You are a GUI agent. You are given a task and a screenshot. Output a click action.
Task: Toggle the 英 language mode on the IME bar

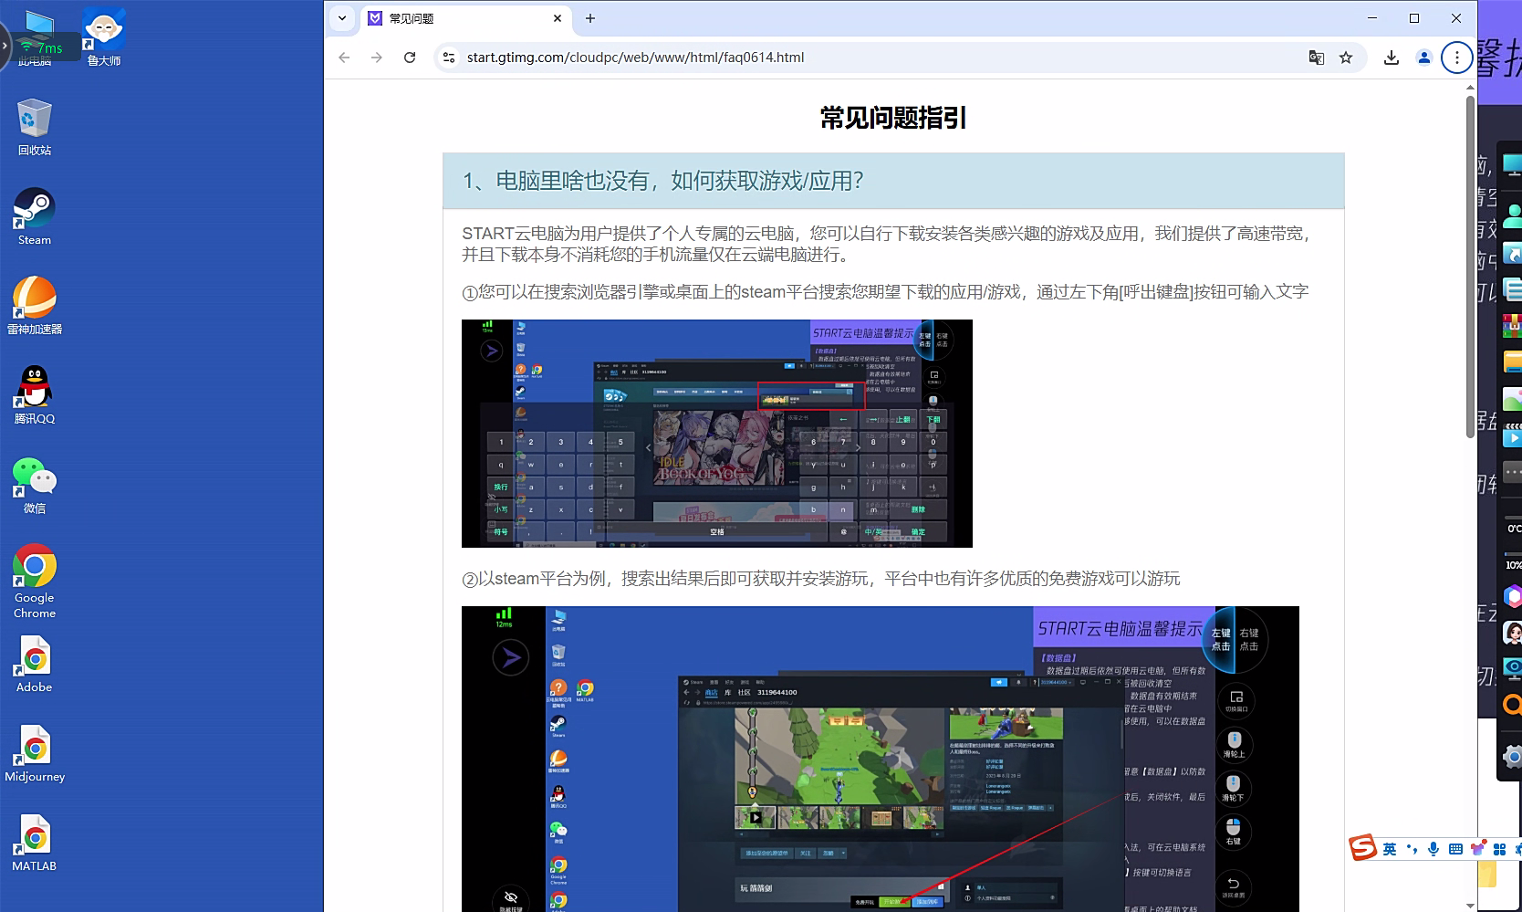click(x=1389, y=849)
